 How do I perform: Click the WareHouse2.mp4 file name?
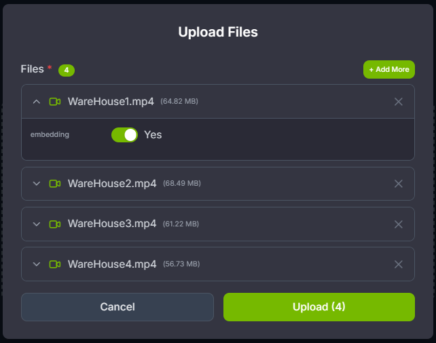112,184
